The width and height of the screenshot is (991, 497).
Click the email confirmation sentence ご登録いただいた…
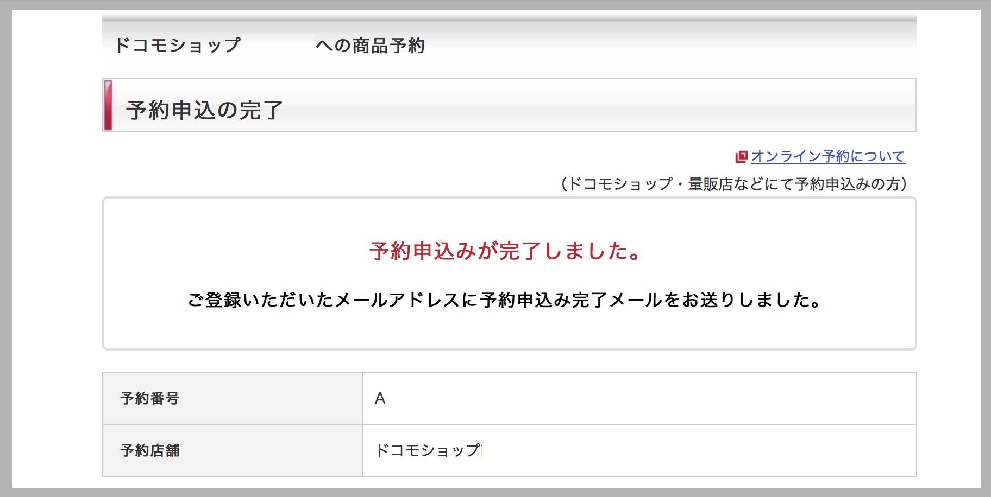[506, 300]
